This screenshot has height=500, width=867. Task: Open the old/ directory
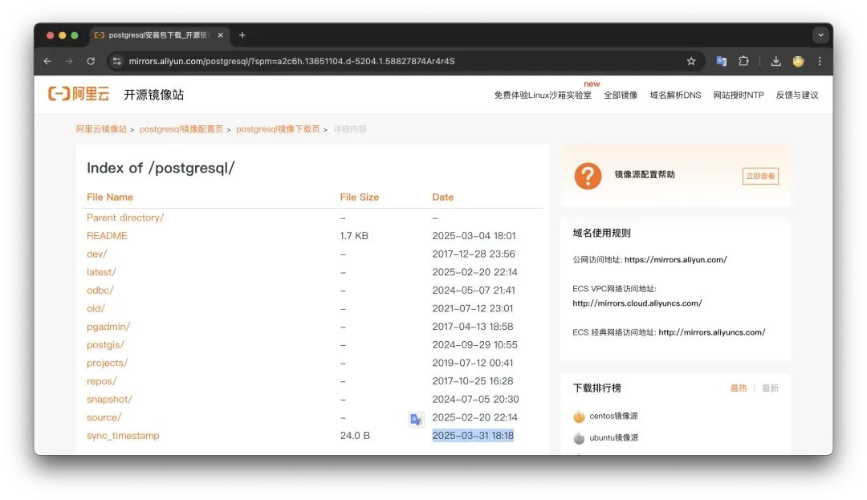click(96, 309)
